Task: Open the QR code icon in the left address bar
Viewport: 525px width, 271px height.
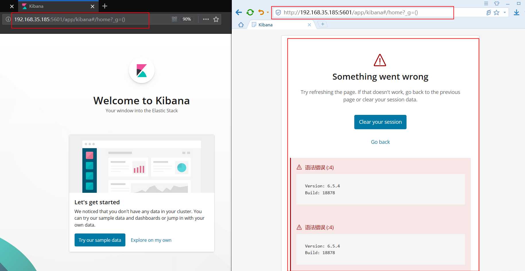Action: pos(174,19)
